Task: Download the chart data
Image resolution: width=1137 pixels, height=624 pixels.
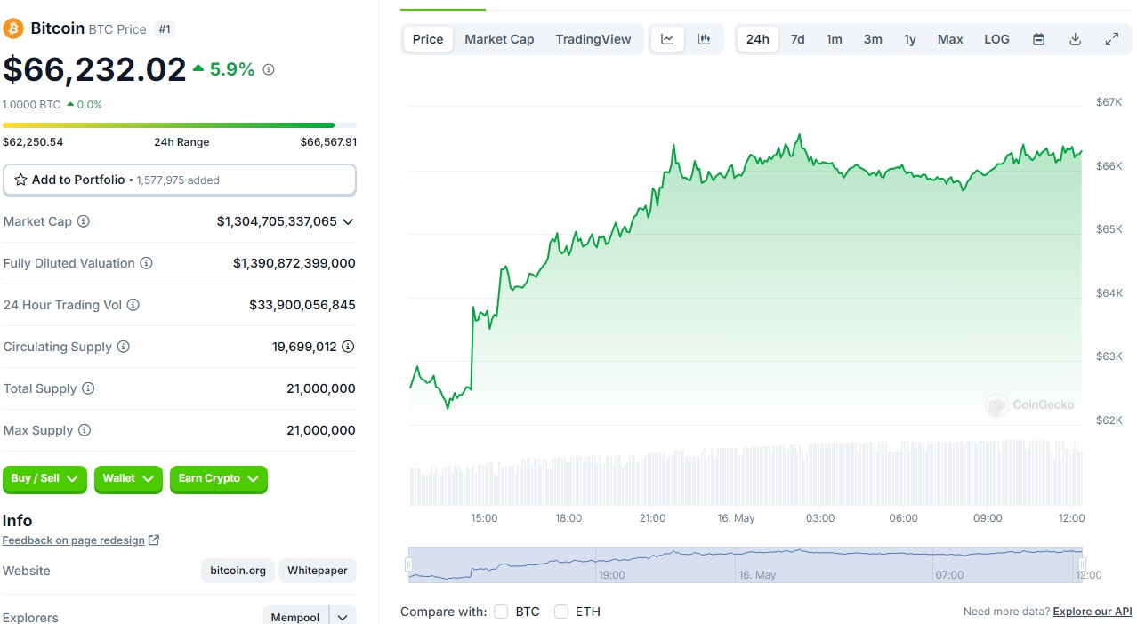Action: pyautogui.click(x=1075, y=39)
